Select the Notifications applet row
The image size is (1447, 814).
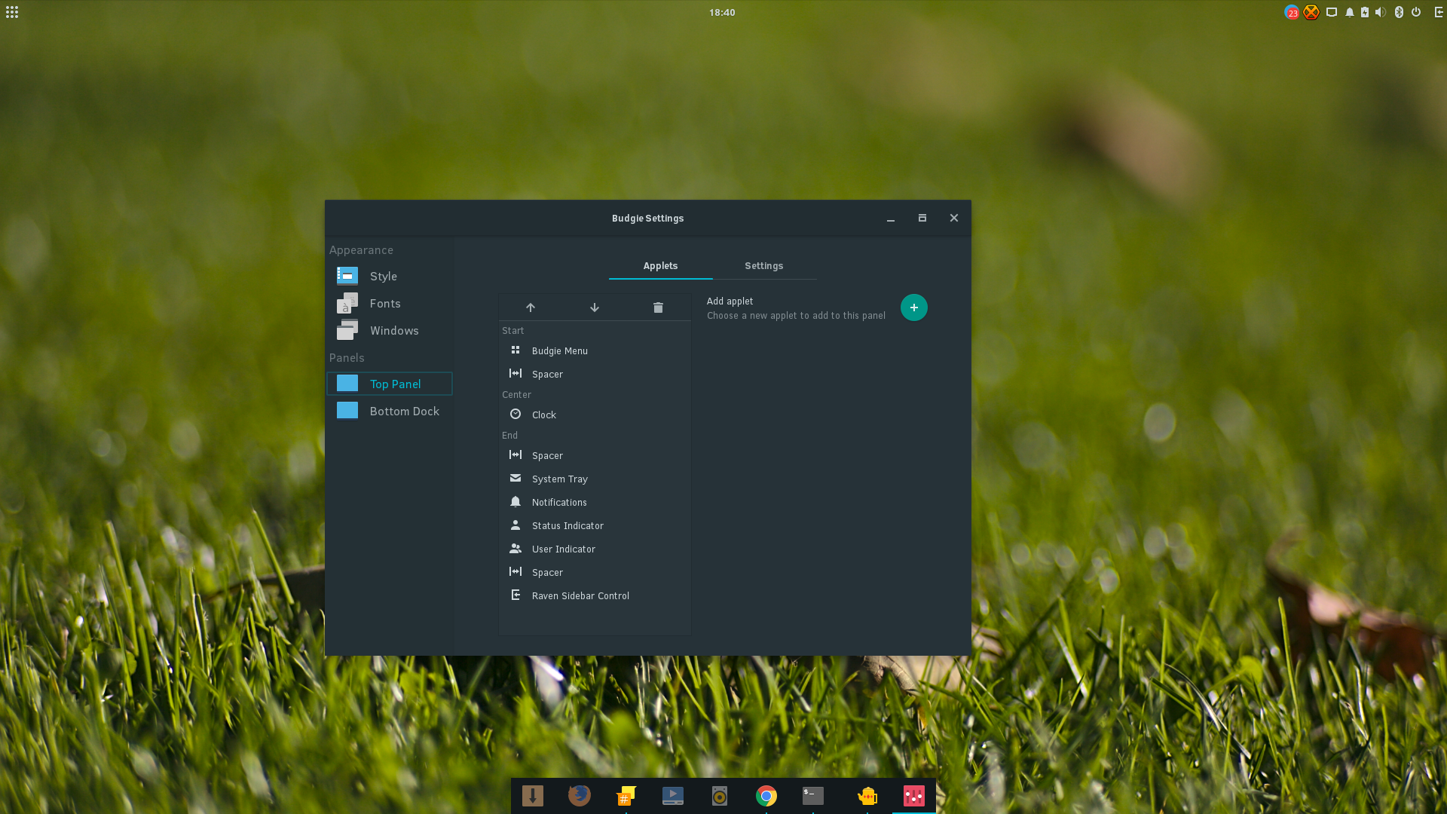point(595,502)
